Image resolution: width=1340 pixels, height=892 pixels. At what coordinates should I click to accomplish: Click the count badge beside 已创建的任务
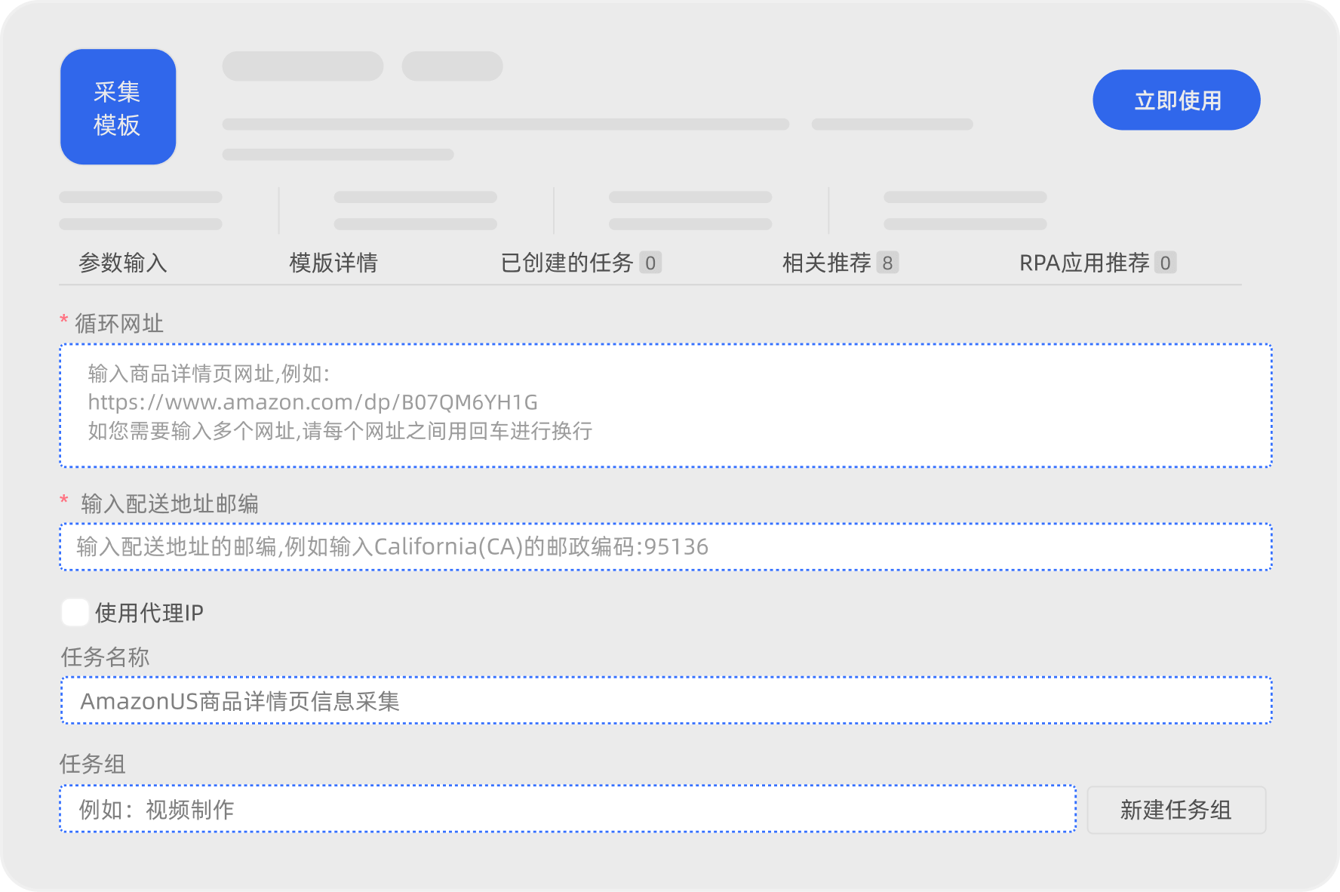(x=650, y=263)
